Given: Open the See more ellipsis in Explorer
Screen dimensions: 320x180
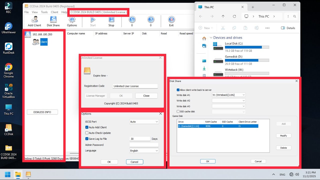Looking at the screenshot, I should tap(267, 28).
